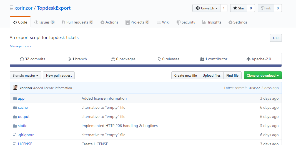Screen dimensions: 296x145
Task: Open Clone or download dropdown
Action: (263, 76)
